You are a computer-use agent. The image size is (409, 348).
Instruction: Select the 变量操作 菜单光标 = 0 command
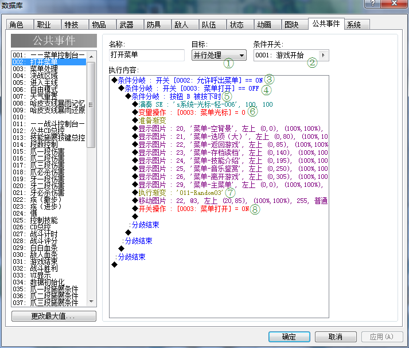click(189, 112)
